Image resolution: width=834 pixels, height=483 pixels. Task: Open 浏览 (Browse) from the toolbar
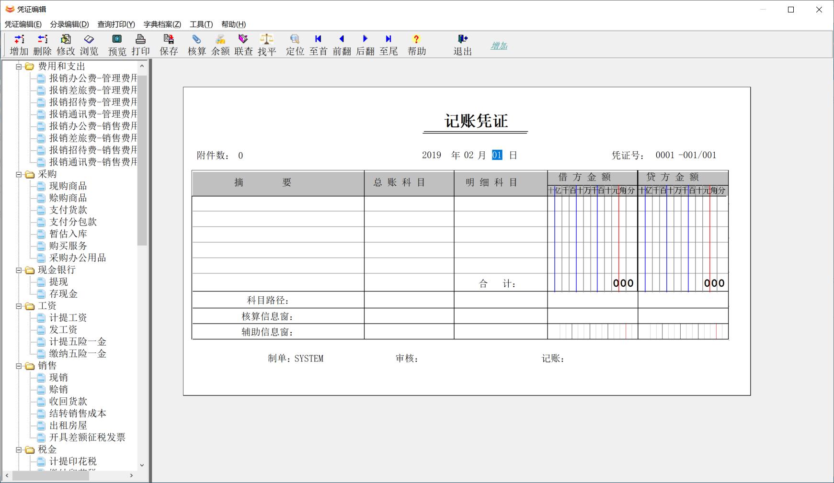coord(89,45)
